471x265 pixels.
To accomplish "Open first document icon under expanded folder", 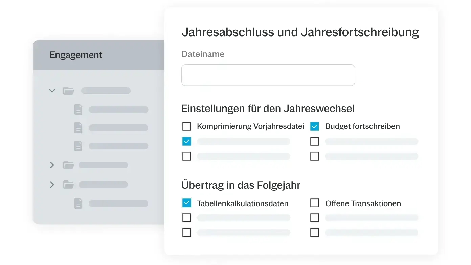I will click(78, 110).
